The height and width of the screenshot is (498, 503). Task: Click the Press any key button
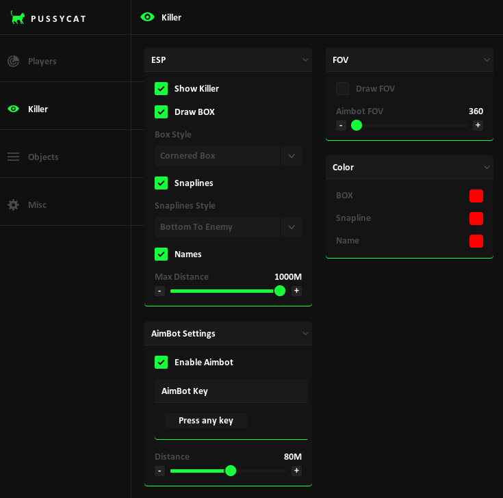[x=206, y=421]
